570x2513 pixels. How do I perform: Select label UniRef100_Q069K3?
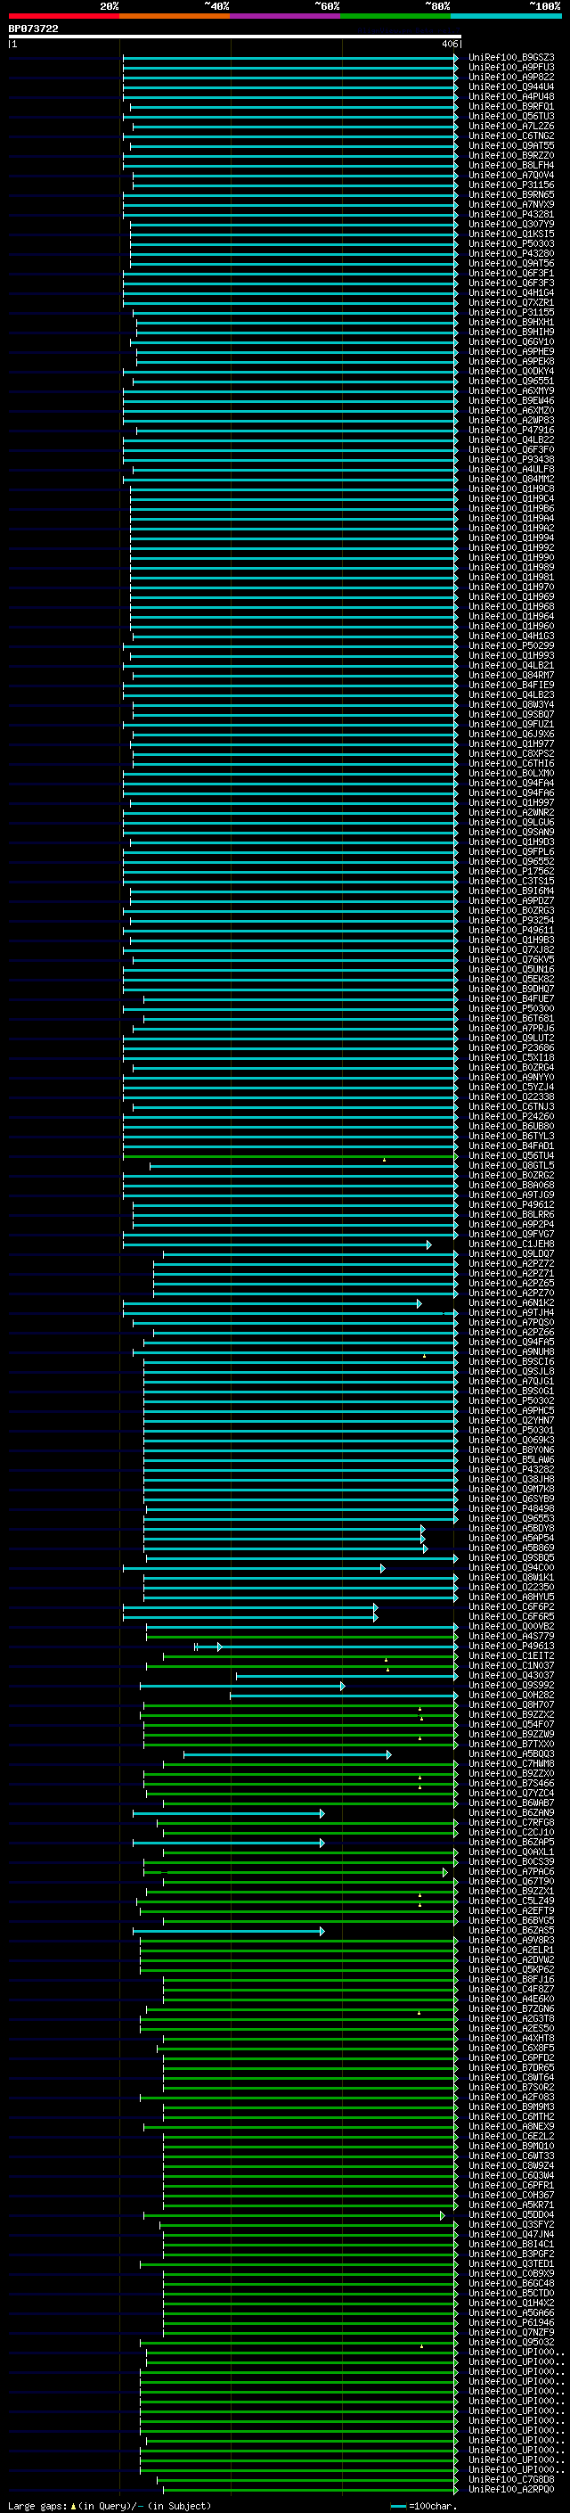(x=511, y=1440)
